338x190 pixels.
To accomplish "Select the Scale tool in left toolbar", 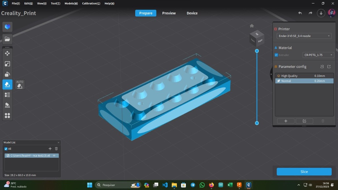I will 7,64.
